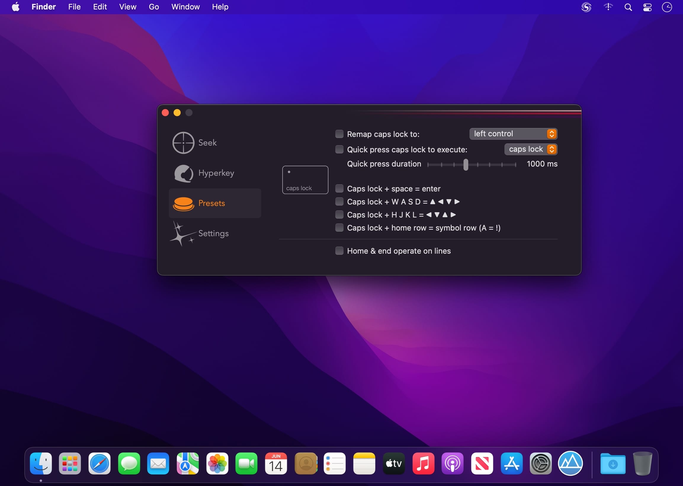
Task: Open the Downloads folder in Dock
Action: 613,463
